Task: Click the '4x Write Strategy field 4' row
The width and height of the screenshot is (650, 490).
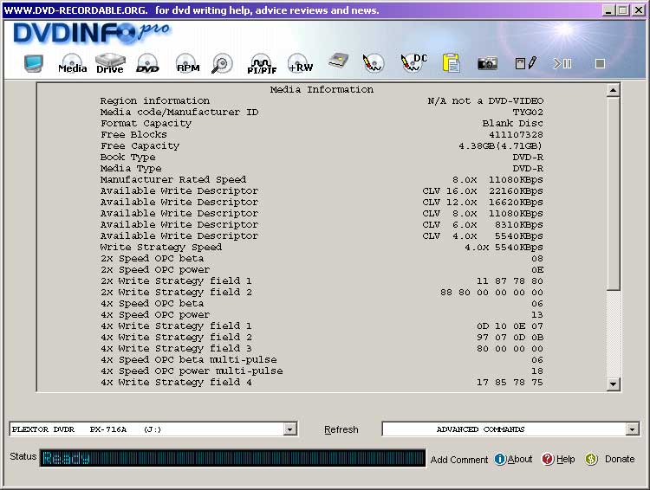Action: (x=322, y=383)
